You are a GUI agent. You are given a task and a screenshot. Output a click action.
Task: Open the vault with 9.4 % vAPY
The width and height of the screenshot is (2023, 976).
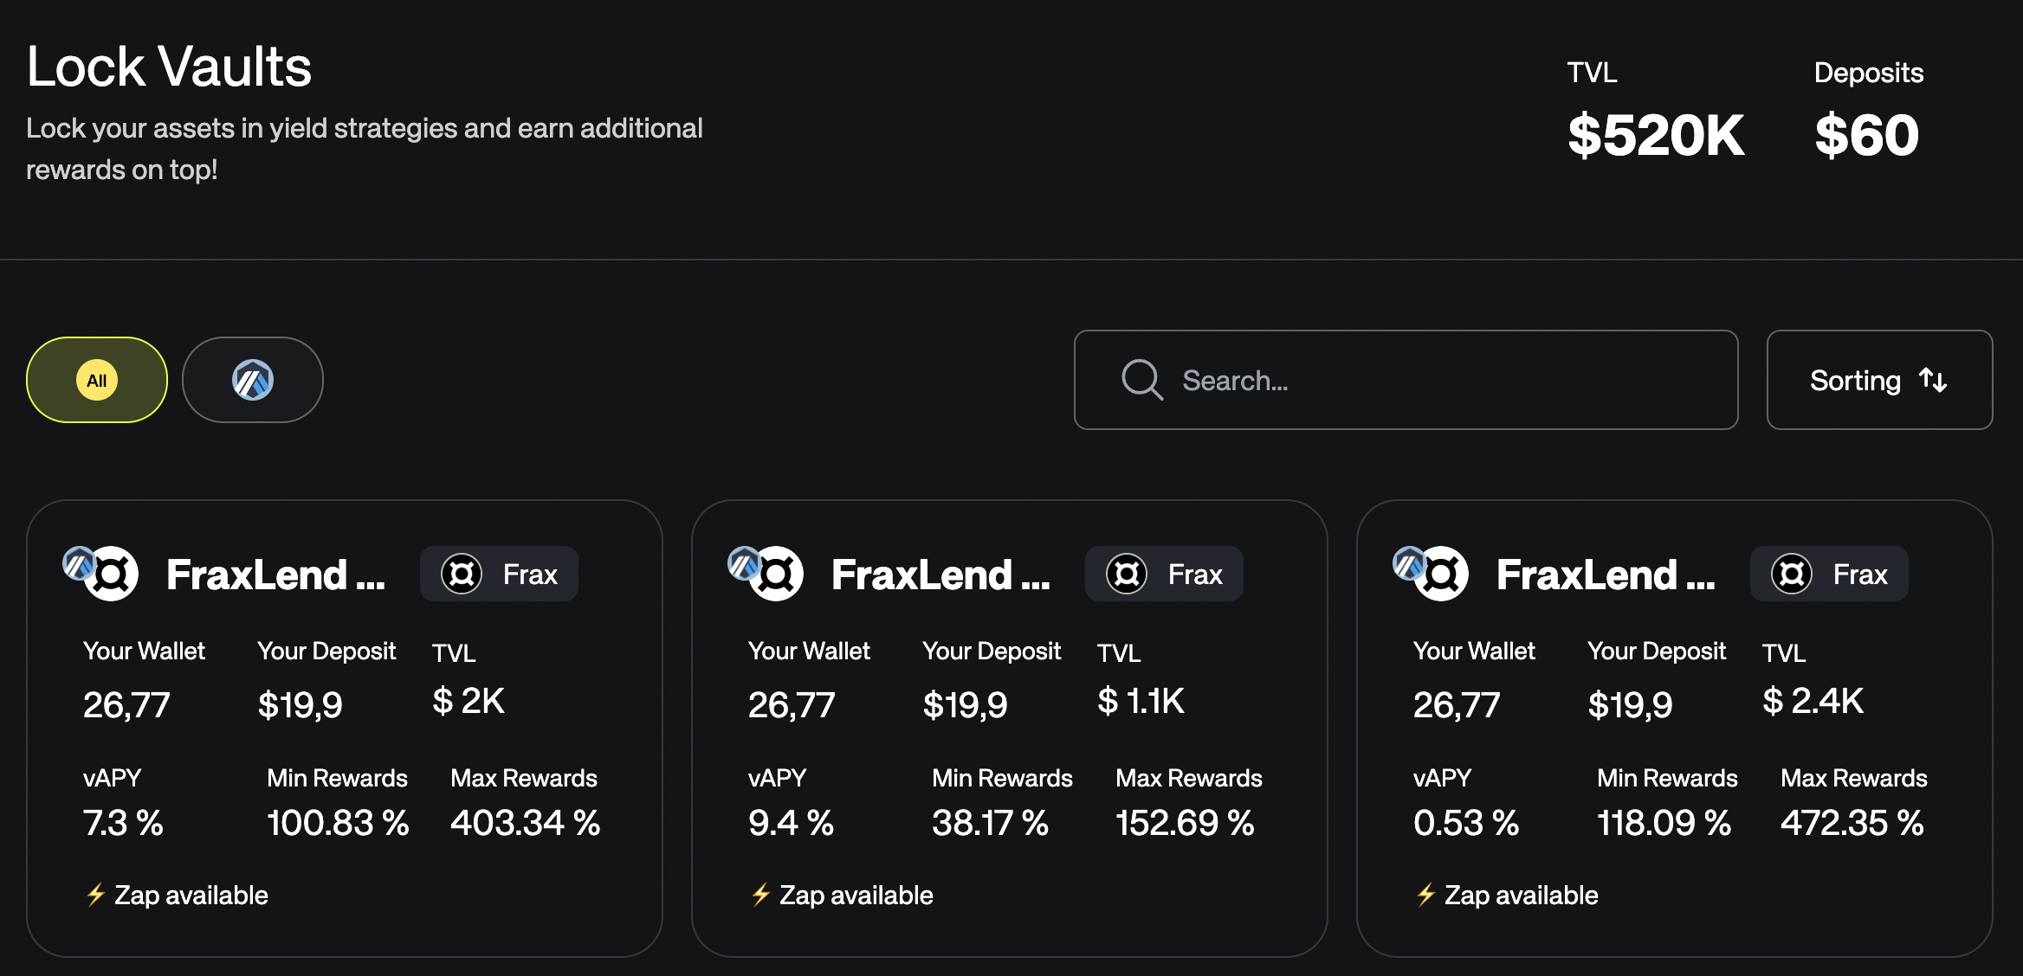coord(791,823)
